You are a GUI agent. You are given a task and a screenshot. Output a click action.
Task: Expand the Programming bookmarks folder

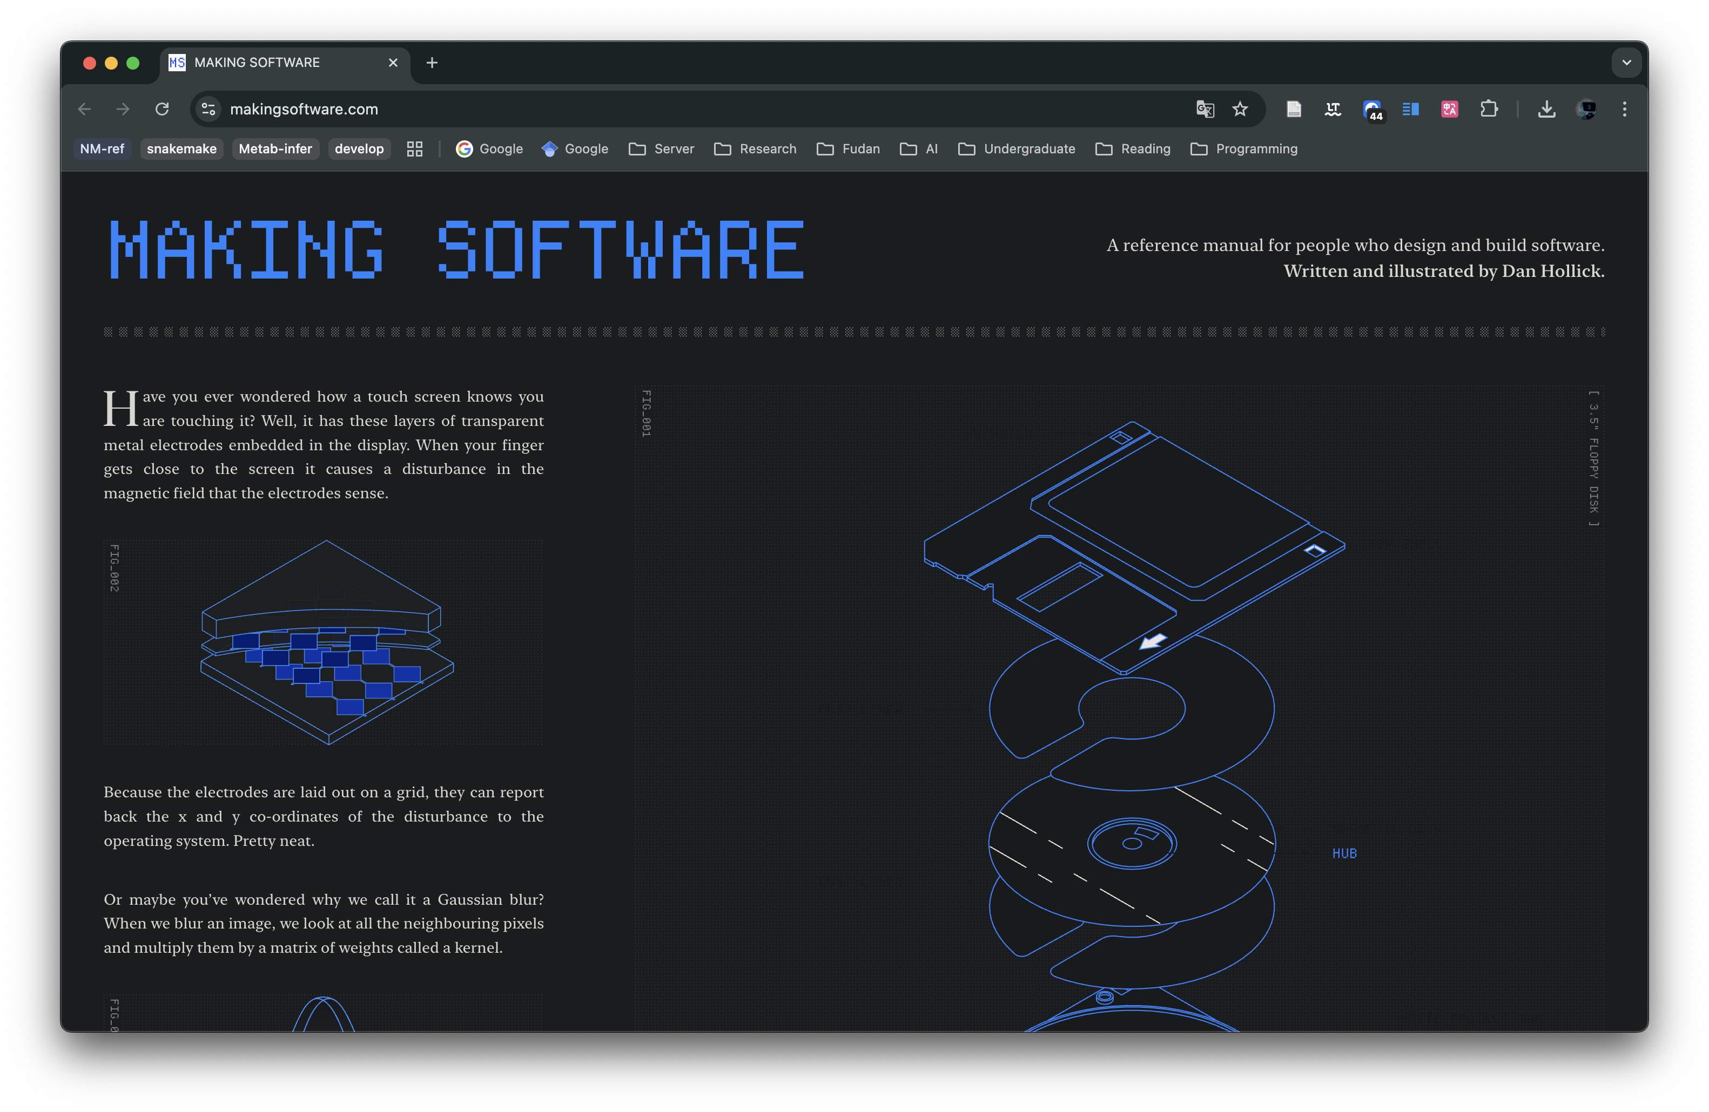click(x=1244, y=148)
